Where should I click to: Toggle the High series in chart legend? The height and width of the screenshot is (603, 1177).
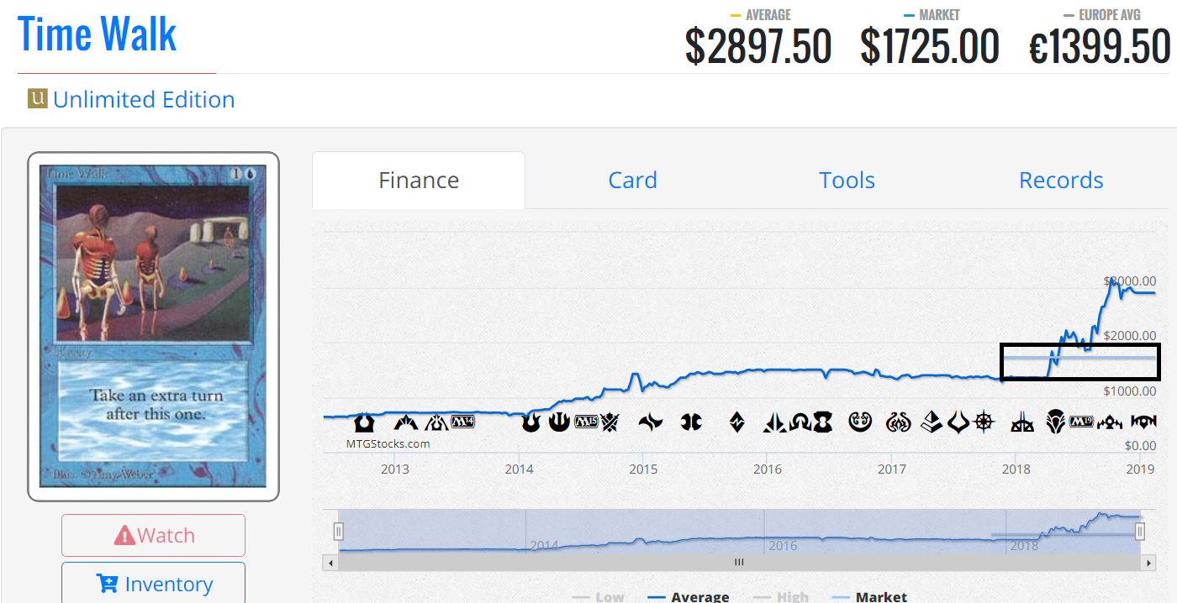(781, 597)
